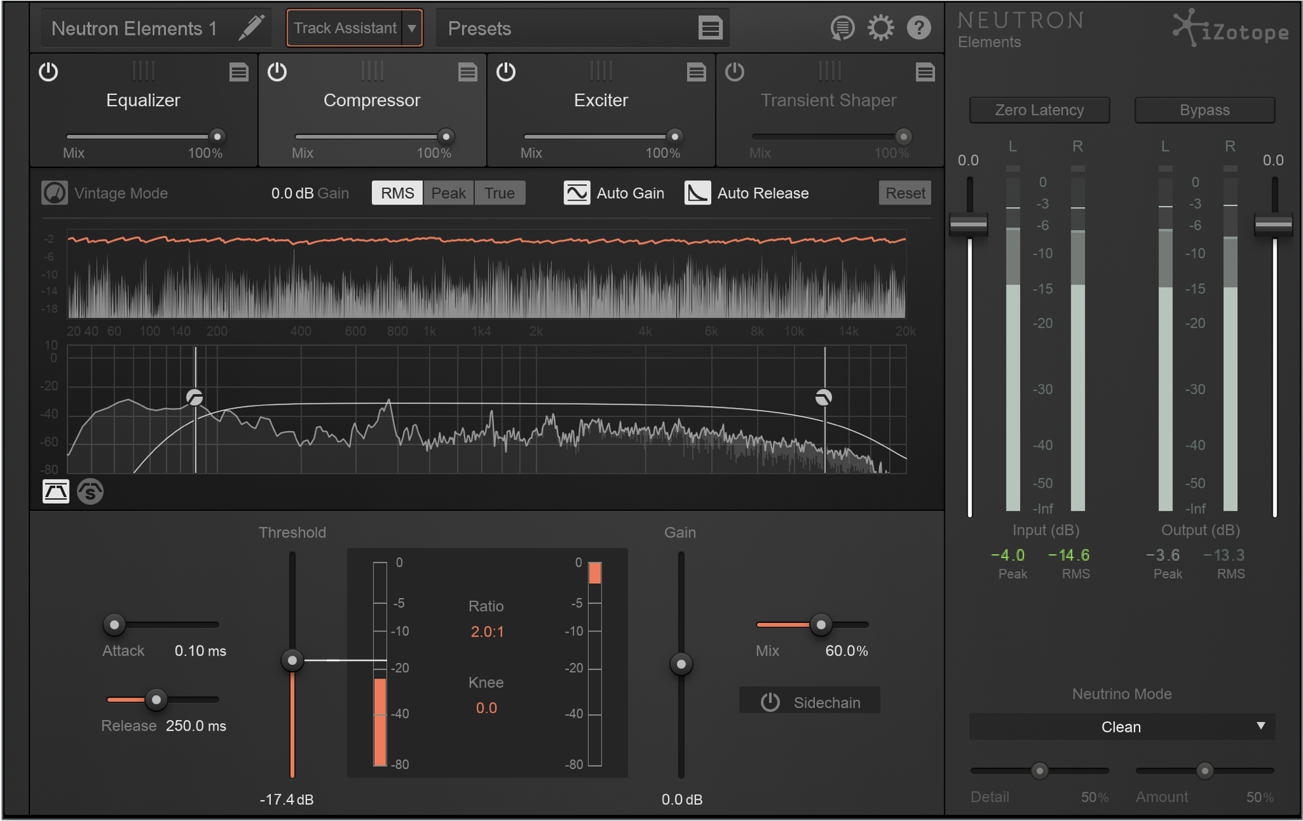Screen dimensions: 1303x821
Task: Grab the Equalizer module reorder handle
Action: click(x=143, y=71)
